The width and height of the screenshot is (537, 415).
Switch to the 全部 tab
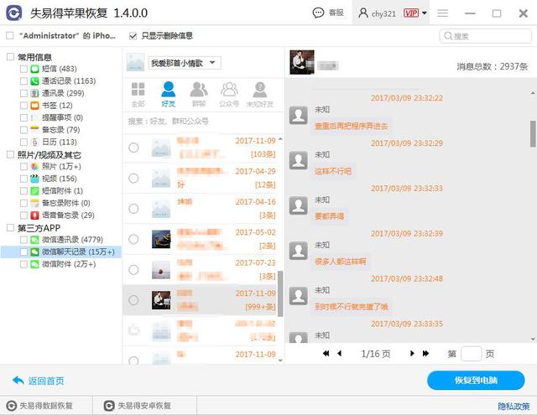(x=138, y=95)
